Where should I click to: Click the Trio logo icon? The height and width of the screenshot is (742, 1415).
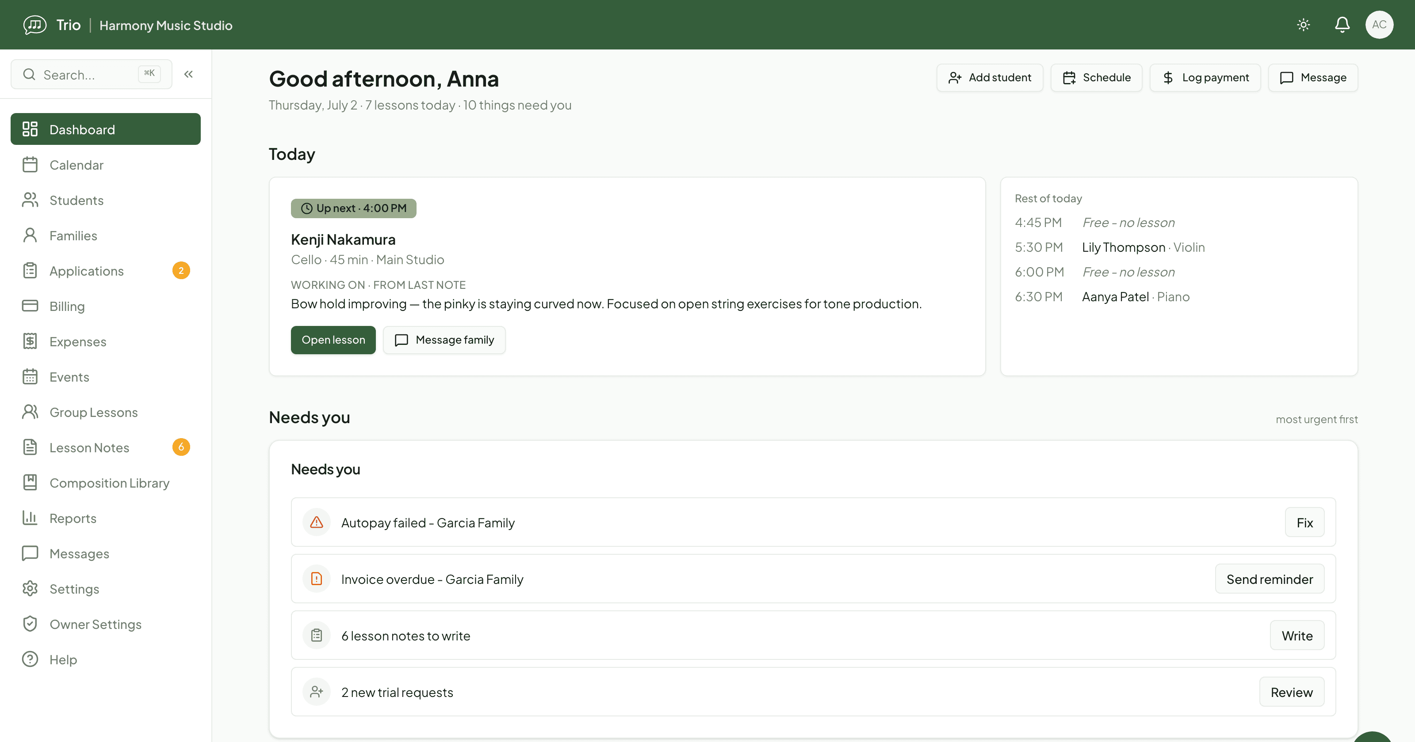coord(34,25)
